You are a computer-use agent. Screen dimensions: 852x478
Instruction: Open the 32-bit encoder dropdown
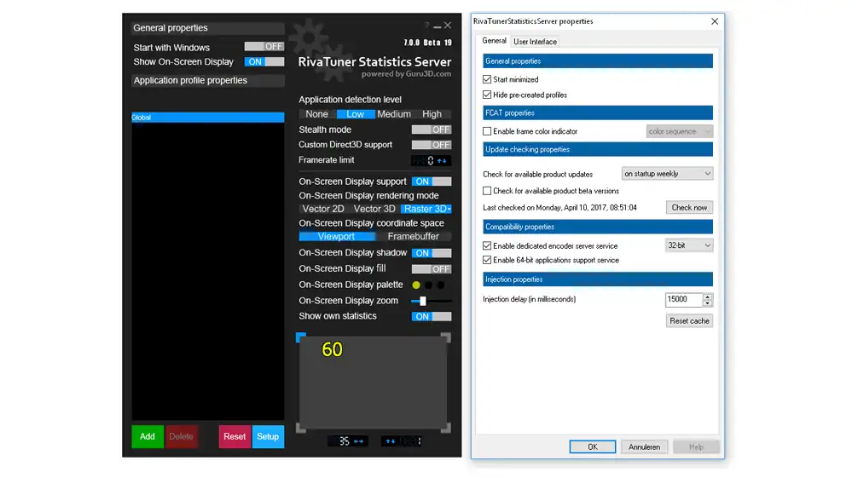[x=689, y=245]
